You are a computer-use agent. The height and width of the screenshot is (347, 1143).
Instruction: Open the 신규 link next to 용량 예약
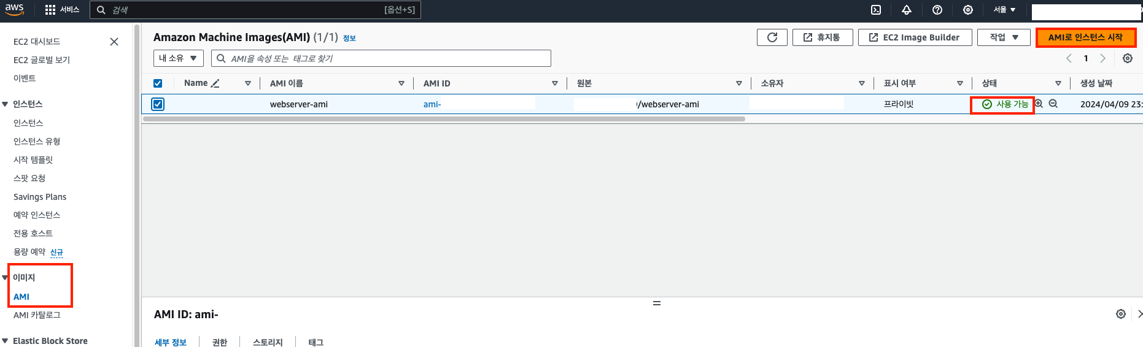pos(56,252)
